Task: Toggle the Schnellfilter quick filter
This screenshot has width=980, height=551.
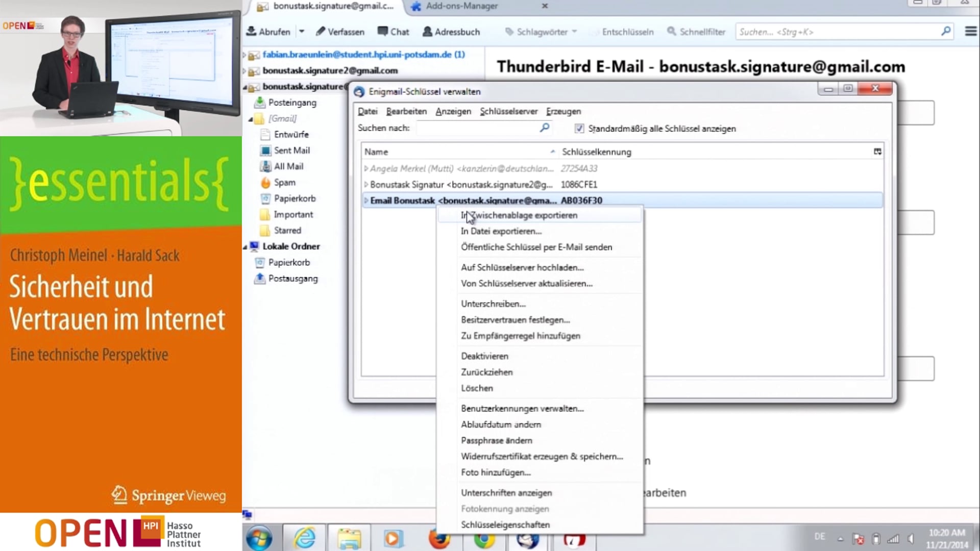Action: (696, 32)
